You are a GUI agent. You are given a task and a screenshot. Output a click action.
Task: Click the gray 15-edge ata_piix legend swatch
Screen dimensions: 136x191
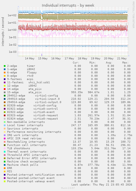pyautogui.click(x=5, y=92)
